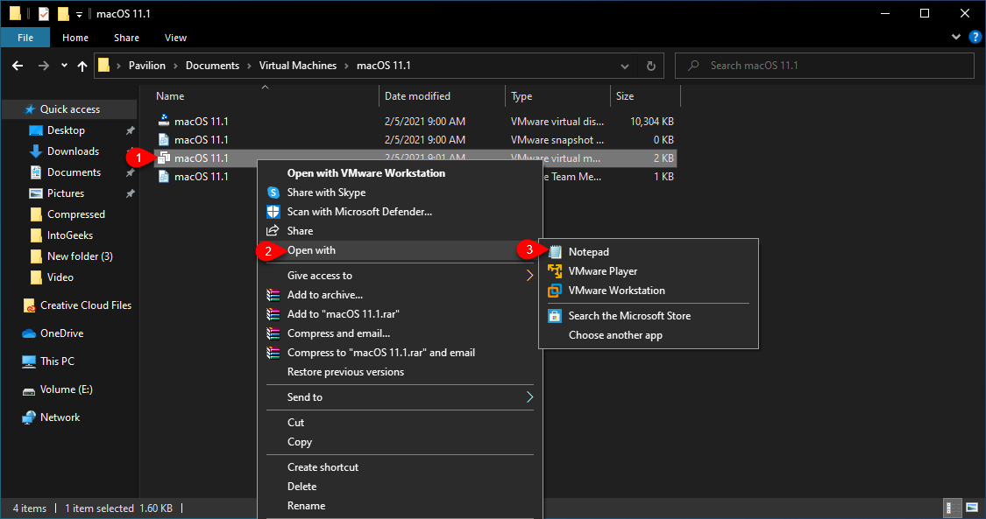Viewport: 986px width, 519px height.
Task: Click the Notepad icon in the submenu
Action: click(x=555, y=252)
